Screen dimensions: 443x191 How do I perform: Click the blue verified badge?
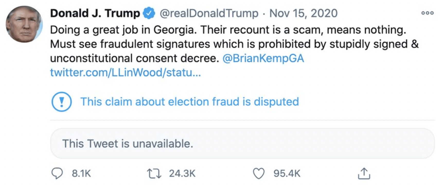(x=149, y=13)
